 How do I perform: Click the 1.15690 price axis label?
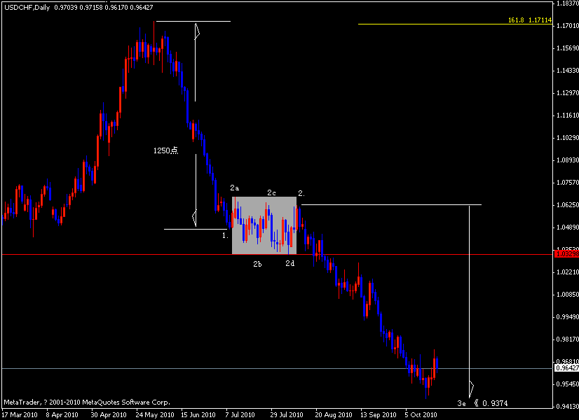tap(568, 48)
